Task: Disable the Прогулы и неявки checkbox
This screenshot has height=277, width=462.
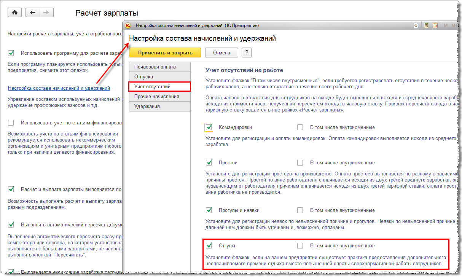Action: pyautogui.click(x=209, y=210)
